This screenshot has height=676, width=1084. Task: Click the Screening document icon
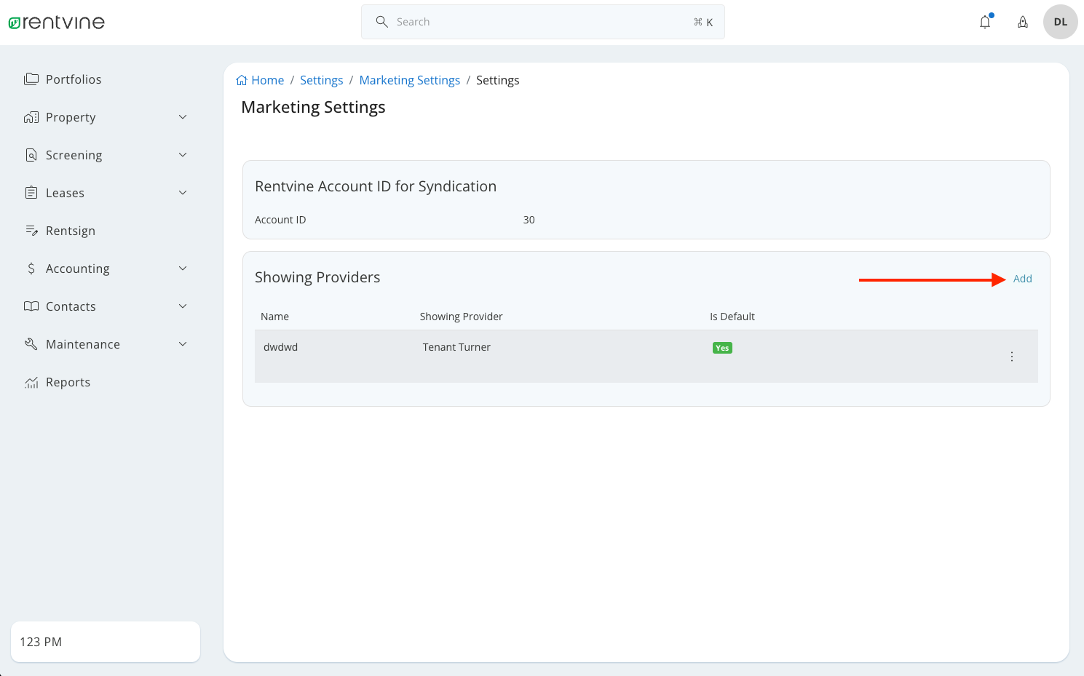(31, 154)
